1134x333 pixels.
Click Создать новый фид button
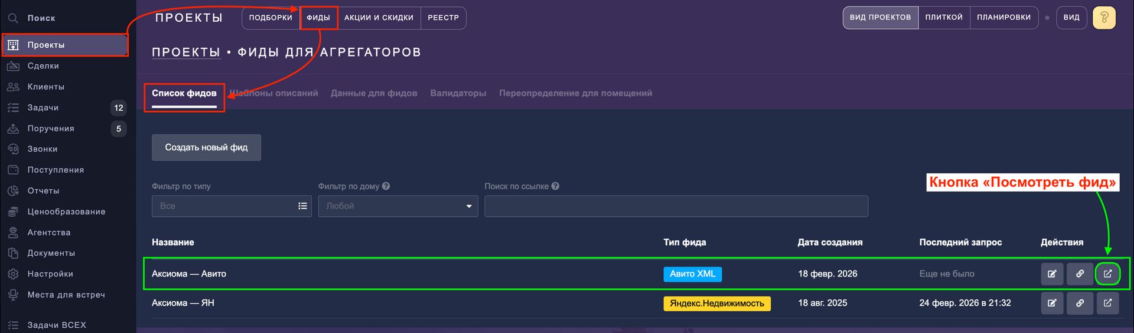(206, 147)
